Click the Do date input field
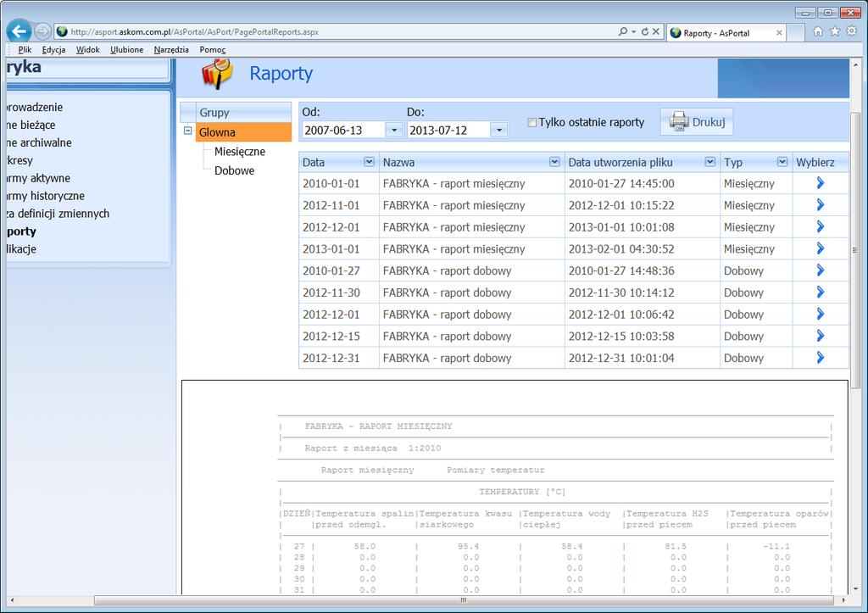The height and width of the screenshot is (613, 868). [x=449, y=130]
